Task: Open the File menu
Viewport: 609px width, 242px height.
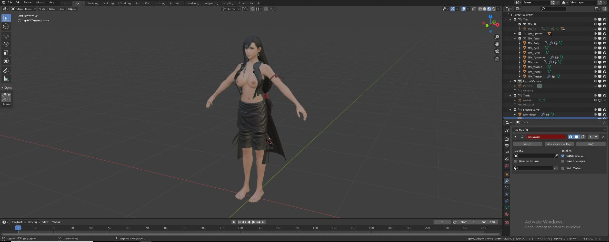Action: 10,2
